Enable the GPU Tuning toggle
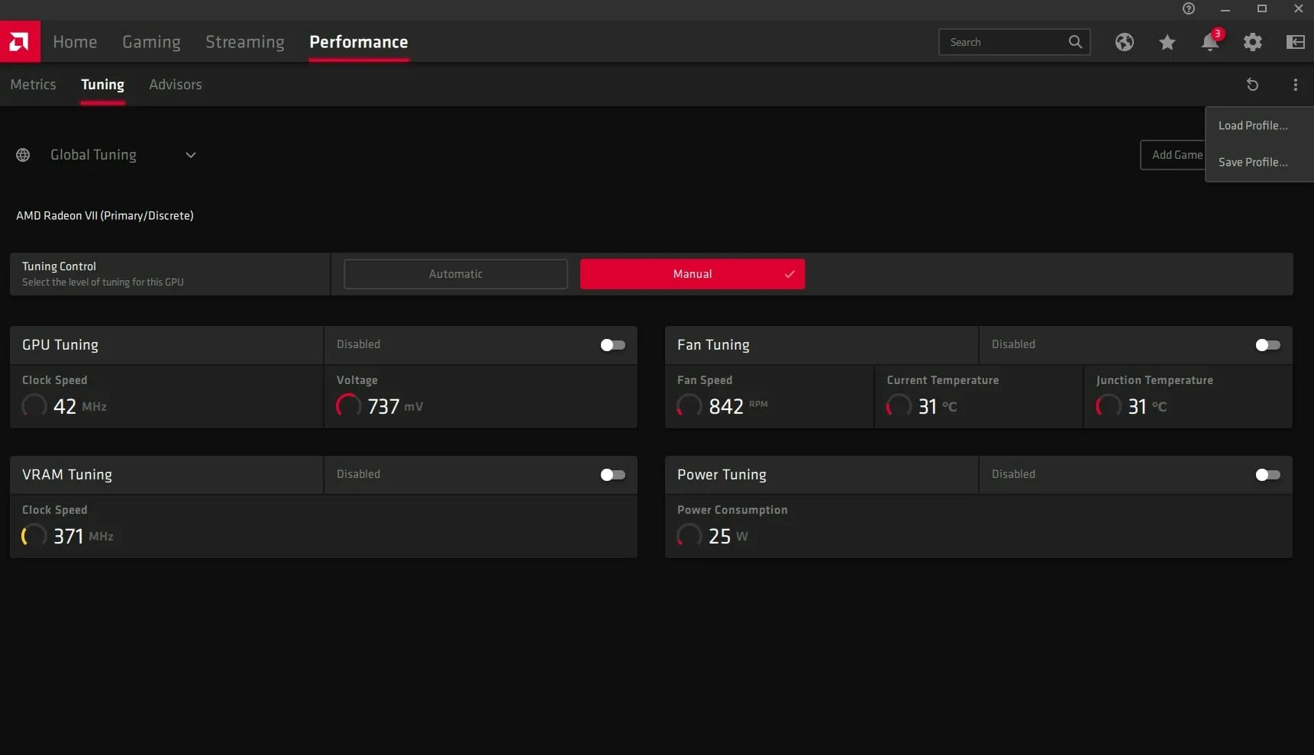This screenshot has width=1314, height=755. pos(612,345)
